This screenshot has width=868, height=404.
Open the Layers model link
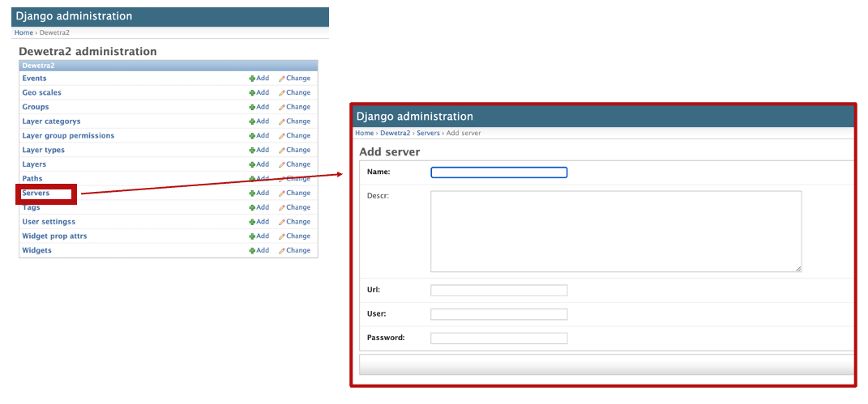[x=34, y=164]
